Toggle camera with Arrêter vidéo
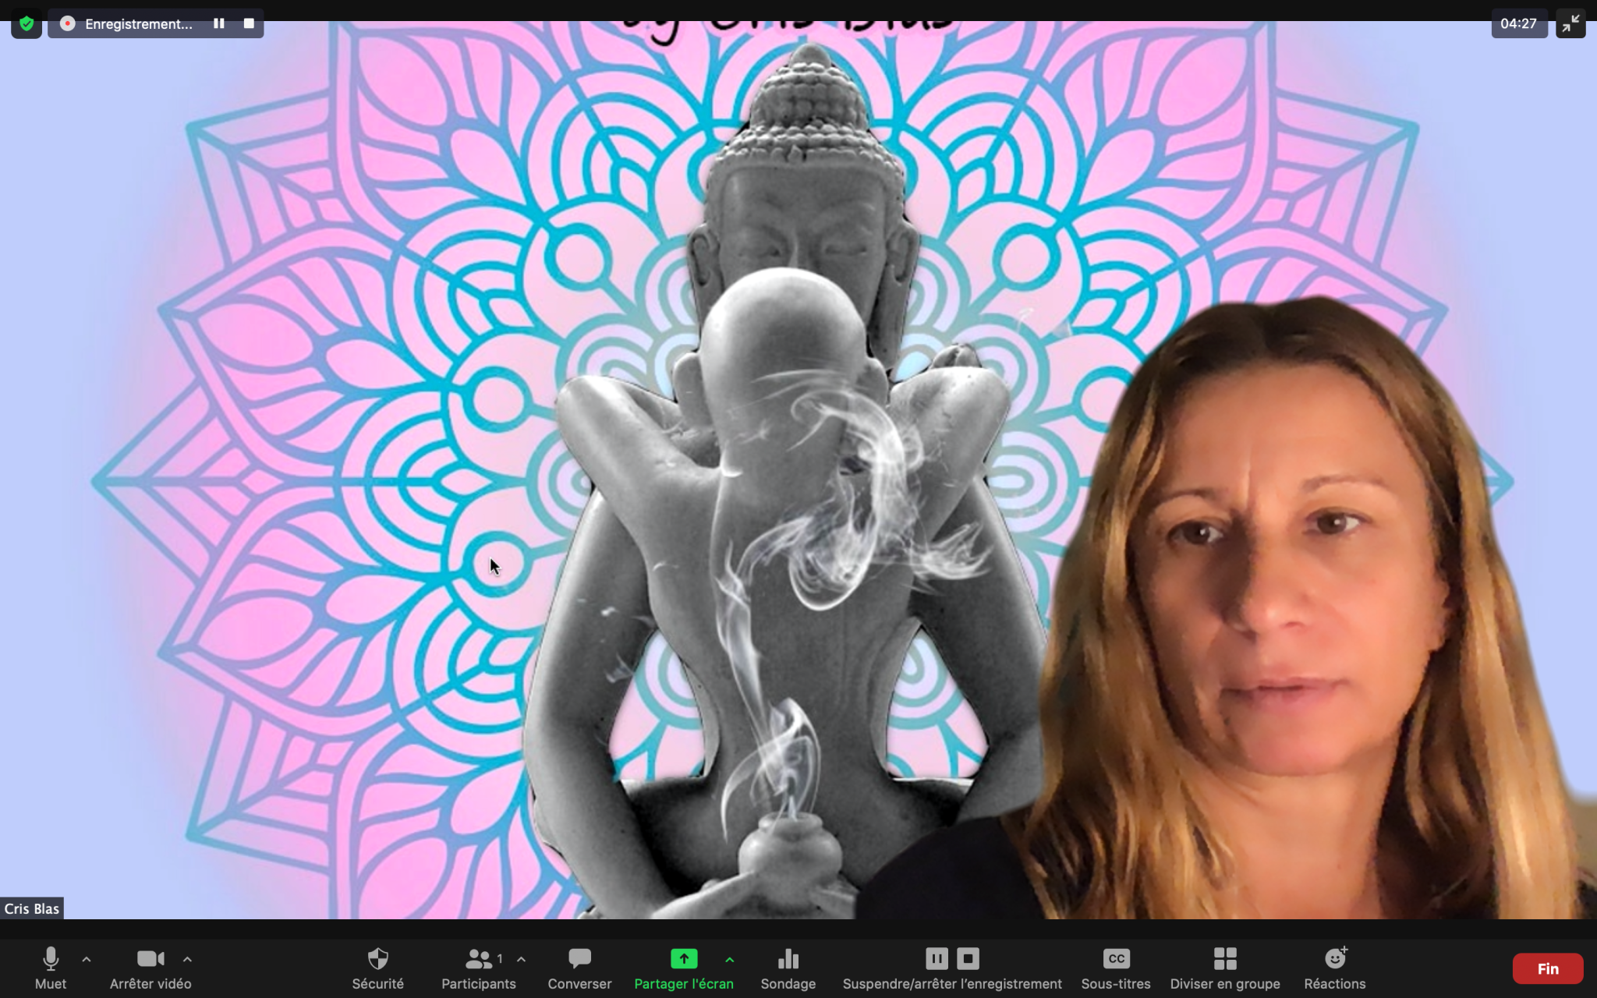Image resolution: width=1597 pixels, height=998 pixels. point(150,959)
